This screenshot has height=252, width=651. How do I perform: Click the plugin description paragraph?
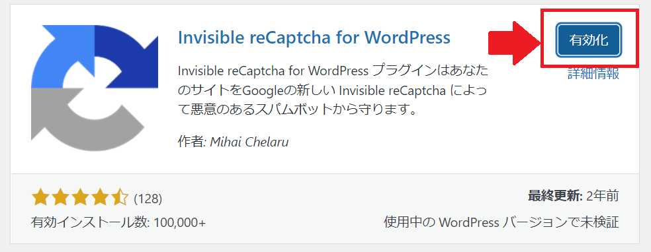click(333, 90)
